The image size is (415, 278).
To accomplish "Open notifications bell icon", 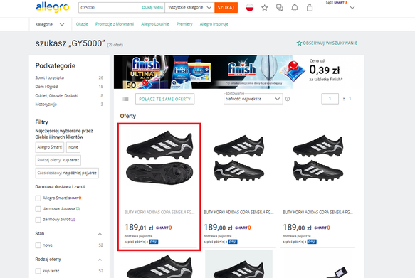I will [x=295, y=8].
